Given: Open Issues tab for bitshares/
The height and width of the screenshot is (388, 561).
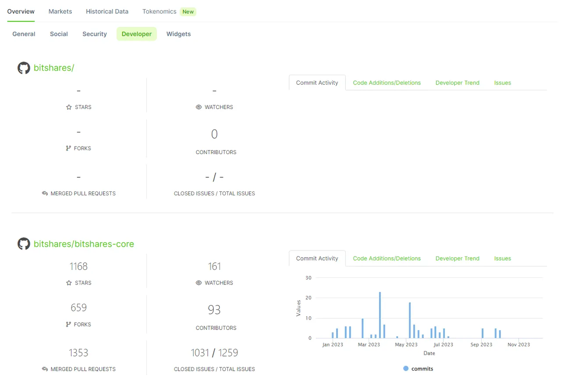Looking at the screenshot, I should [x=503, y=83].
